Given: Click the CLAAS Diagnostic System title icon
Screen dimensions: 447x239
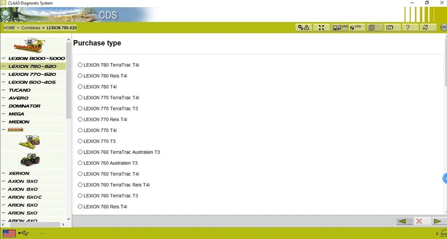Looking at the screenshot, I should pos(4,3).
